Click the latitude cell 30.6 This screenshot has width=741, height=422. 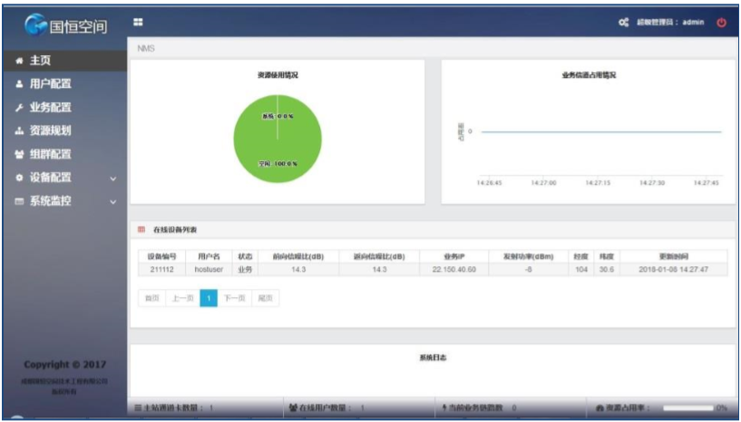pyautogui.click(x=607, y=270)
